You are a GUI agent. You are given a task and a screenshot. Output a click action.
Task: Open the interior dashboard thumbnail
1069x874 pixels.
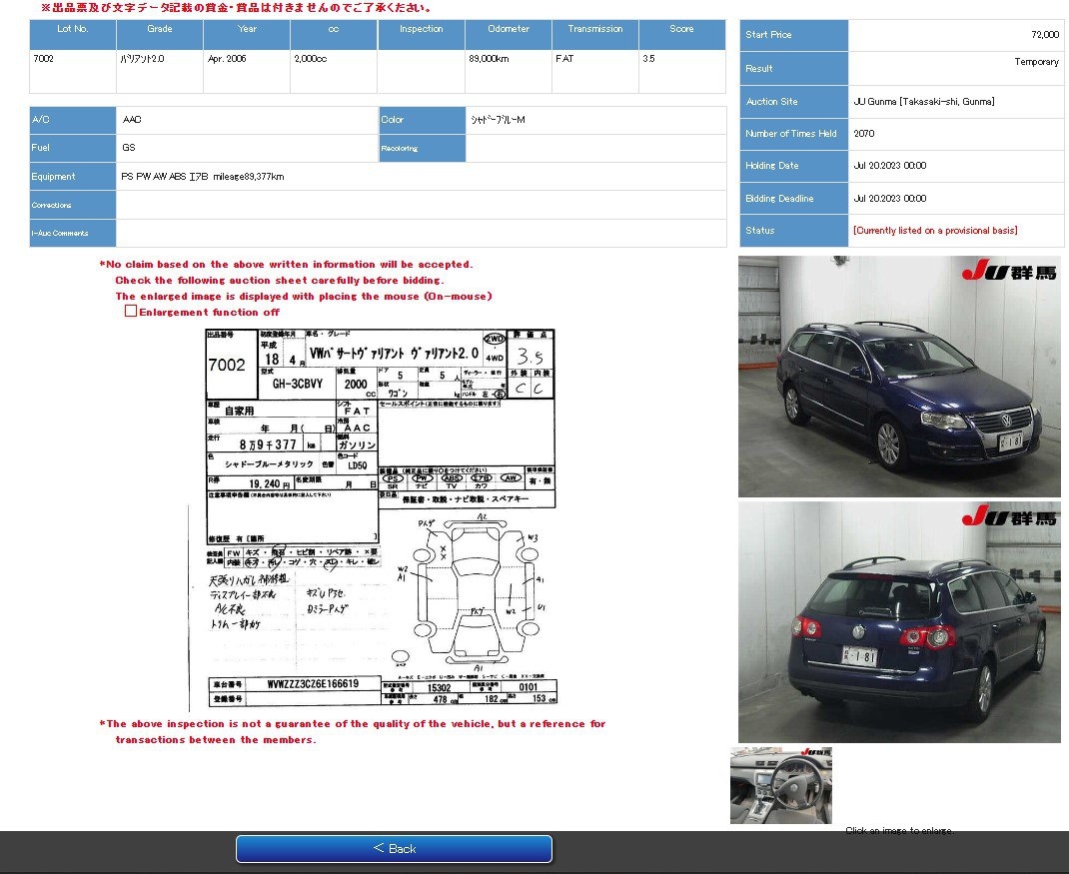click(781, 785)
